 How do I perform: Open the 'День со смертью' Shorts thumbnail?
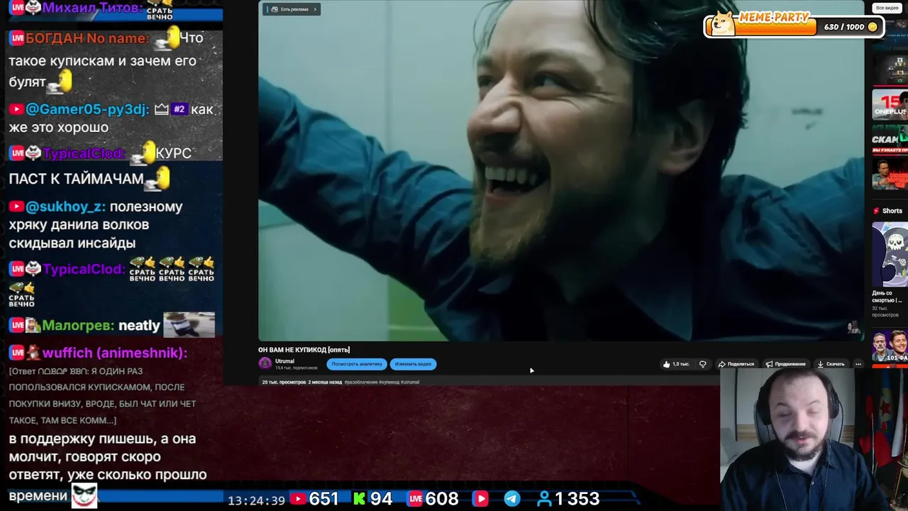tap(890, 255)
